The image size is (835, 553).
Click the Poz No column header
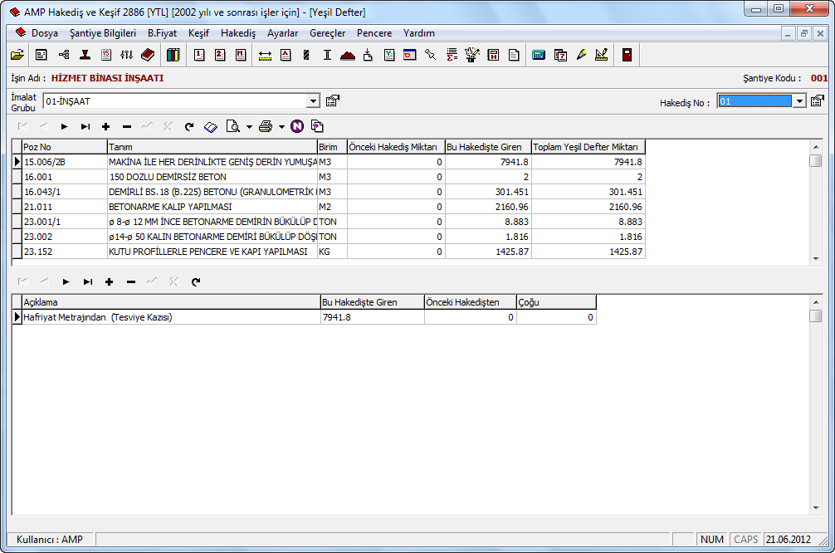(x=64, y=147)
